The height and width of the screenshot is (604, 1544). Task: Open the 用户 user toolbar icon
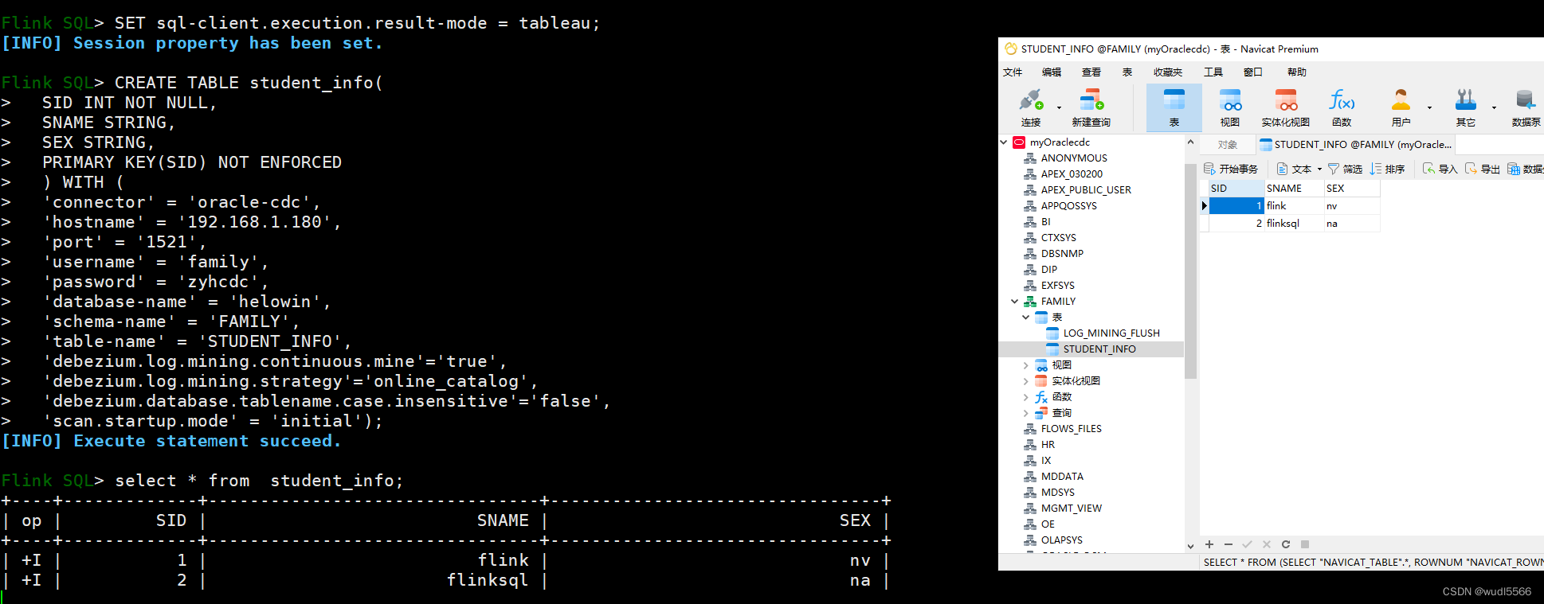[1401, 107]
